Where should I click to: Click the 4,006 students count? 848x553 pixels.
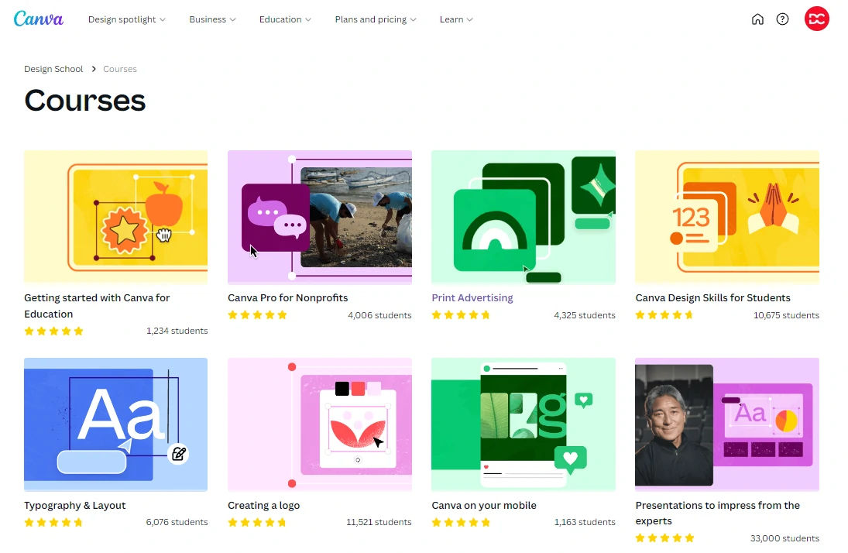(379, 315)
